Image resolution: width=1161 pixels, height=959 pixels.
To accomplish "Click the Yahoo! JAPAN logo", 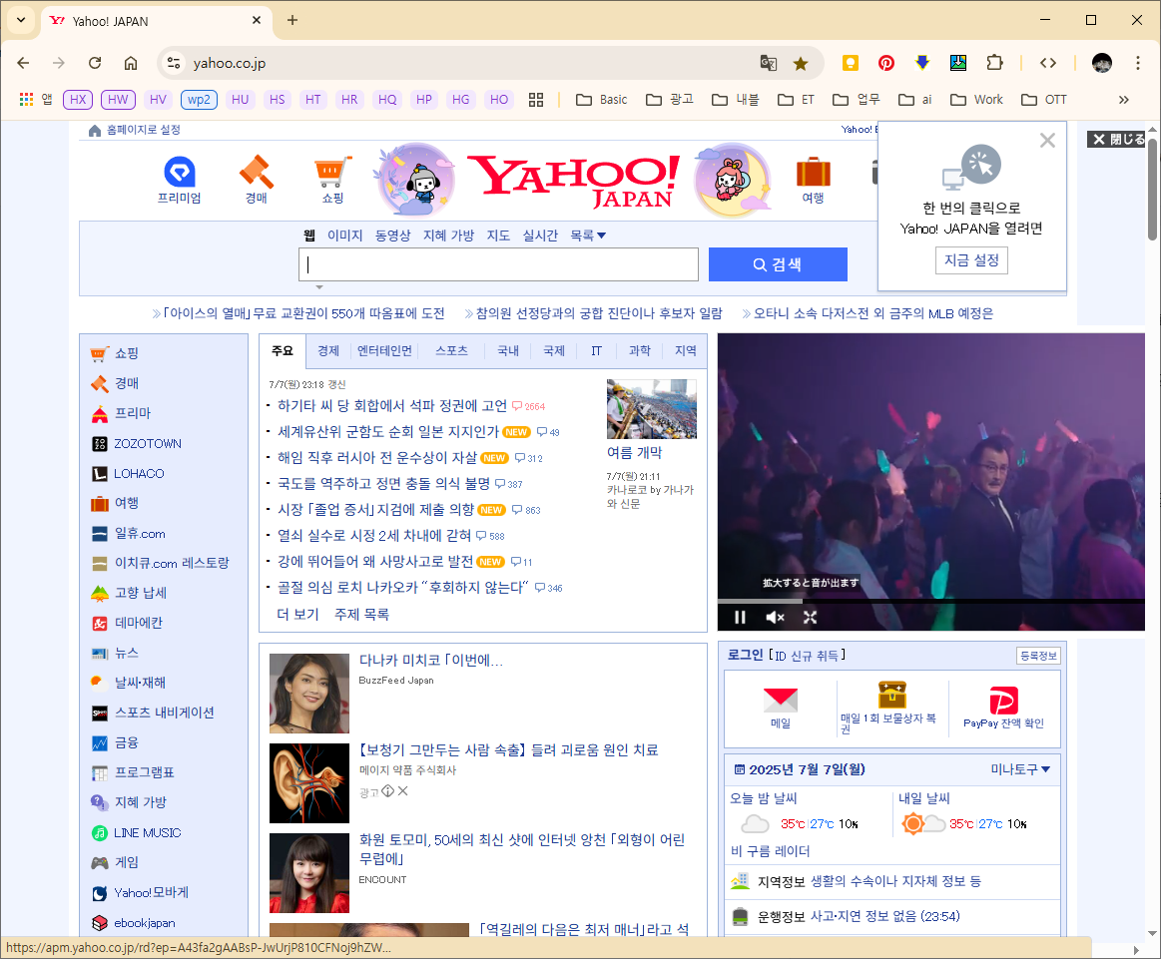I will pos(574,181).
